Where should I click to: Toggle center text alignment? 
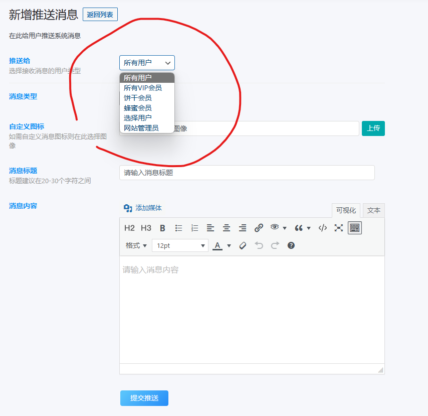[x=227, y=228]
